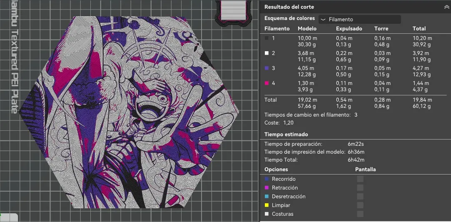Click the Opciones heading
The height and width of the screenshot is (222, 451).
(x=276, y=170)
